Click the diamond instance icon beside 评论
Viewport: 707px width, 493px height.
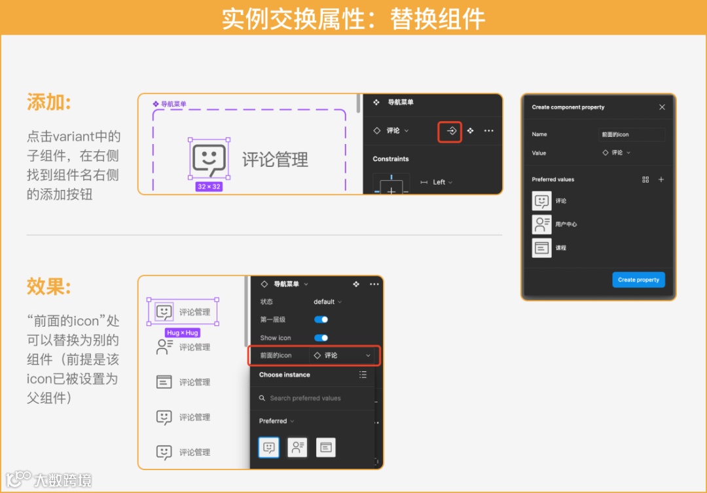[x=377, y=131]
